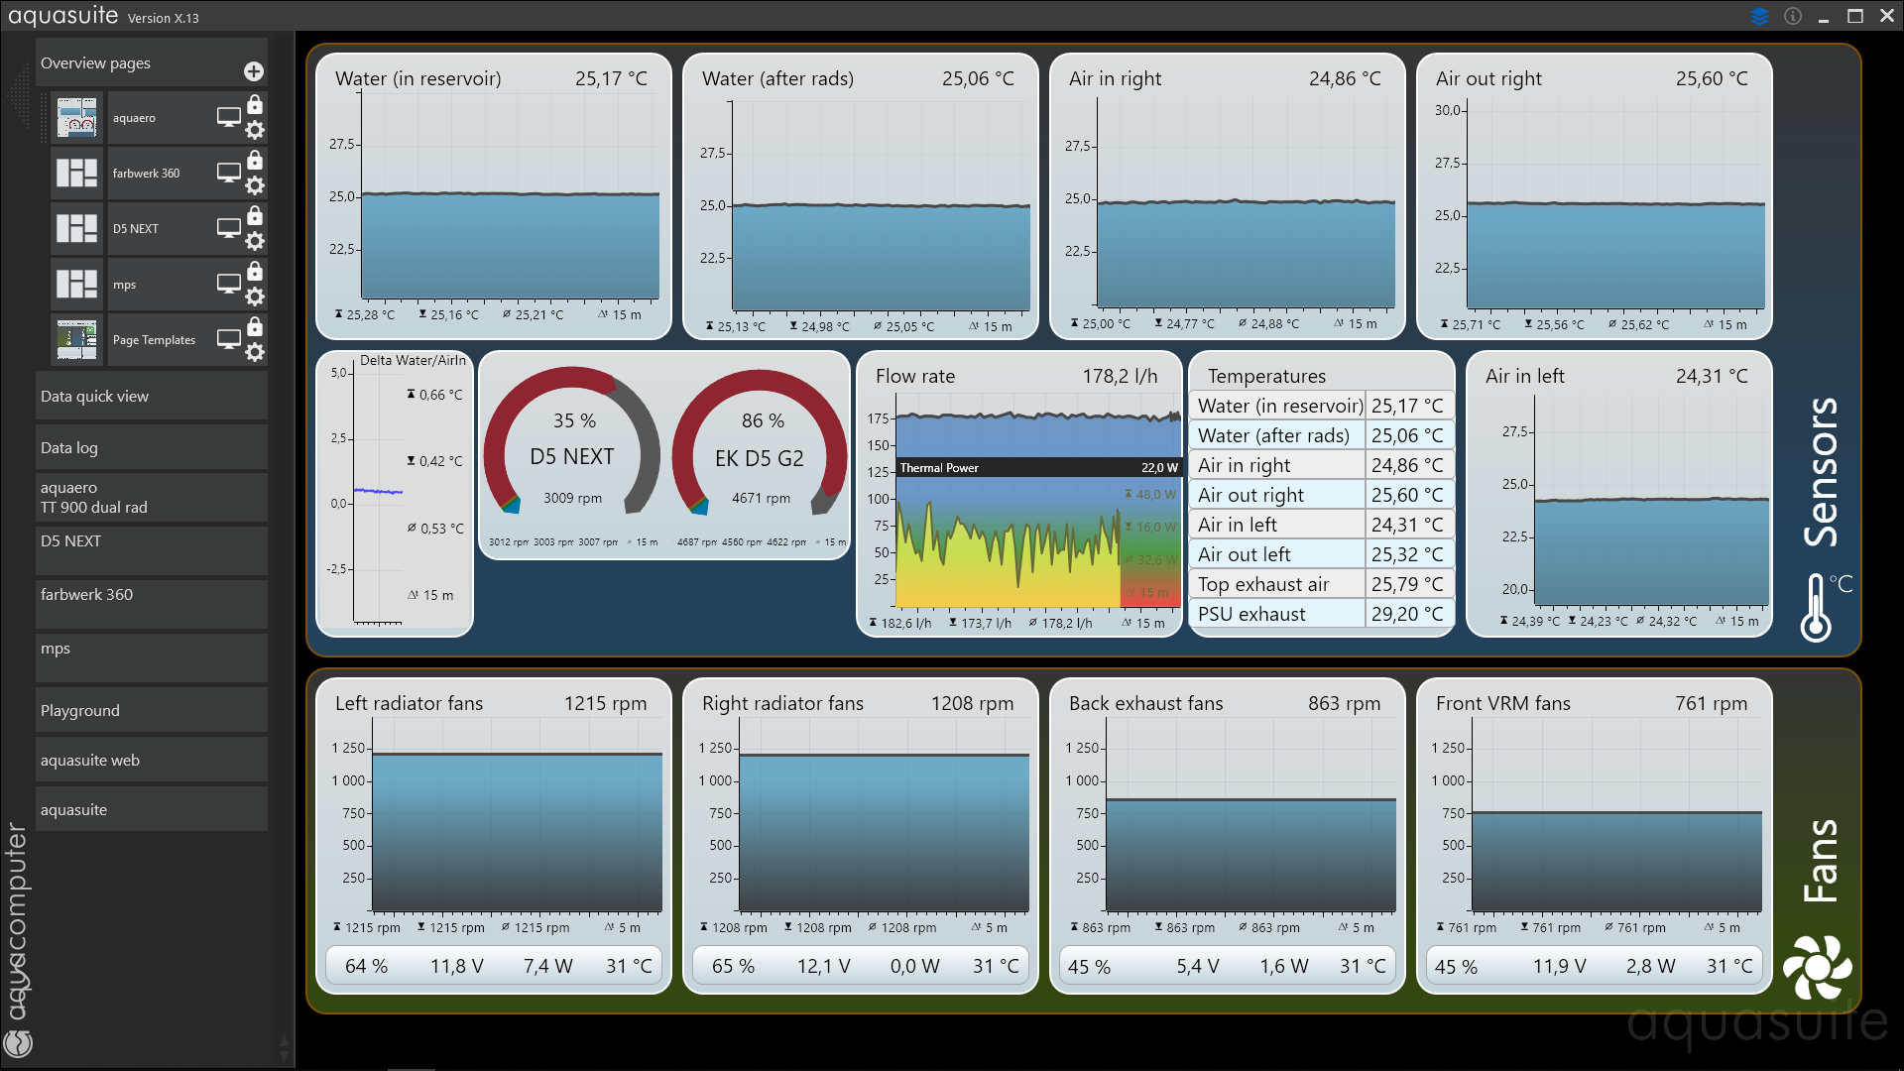This screenshot has width=1904, height=1071.
Task: Toggle the lock on farbwerk 360 page
Action: (255, 161)
